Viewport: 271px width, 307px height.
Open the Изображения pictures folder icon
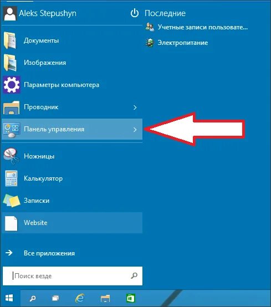(x=10, y=63)
